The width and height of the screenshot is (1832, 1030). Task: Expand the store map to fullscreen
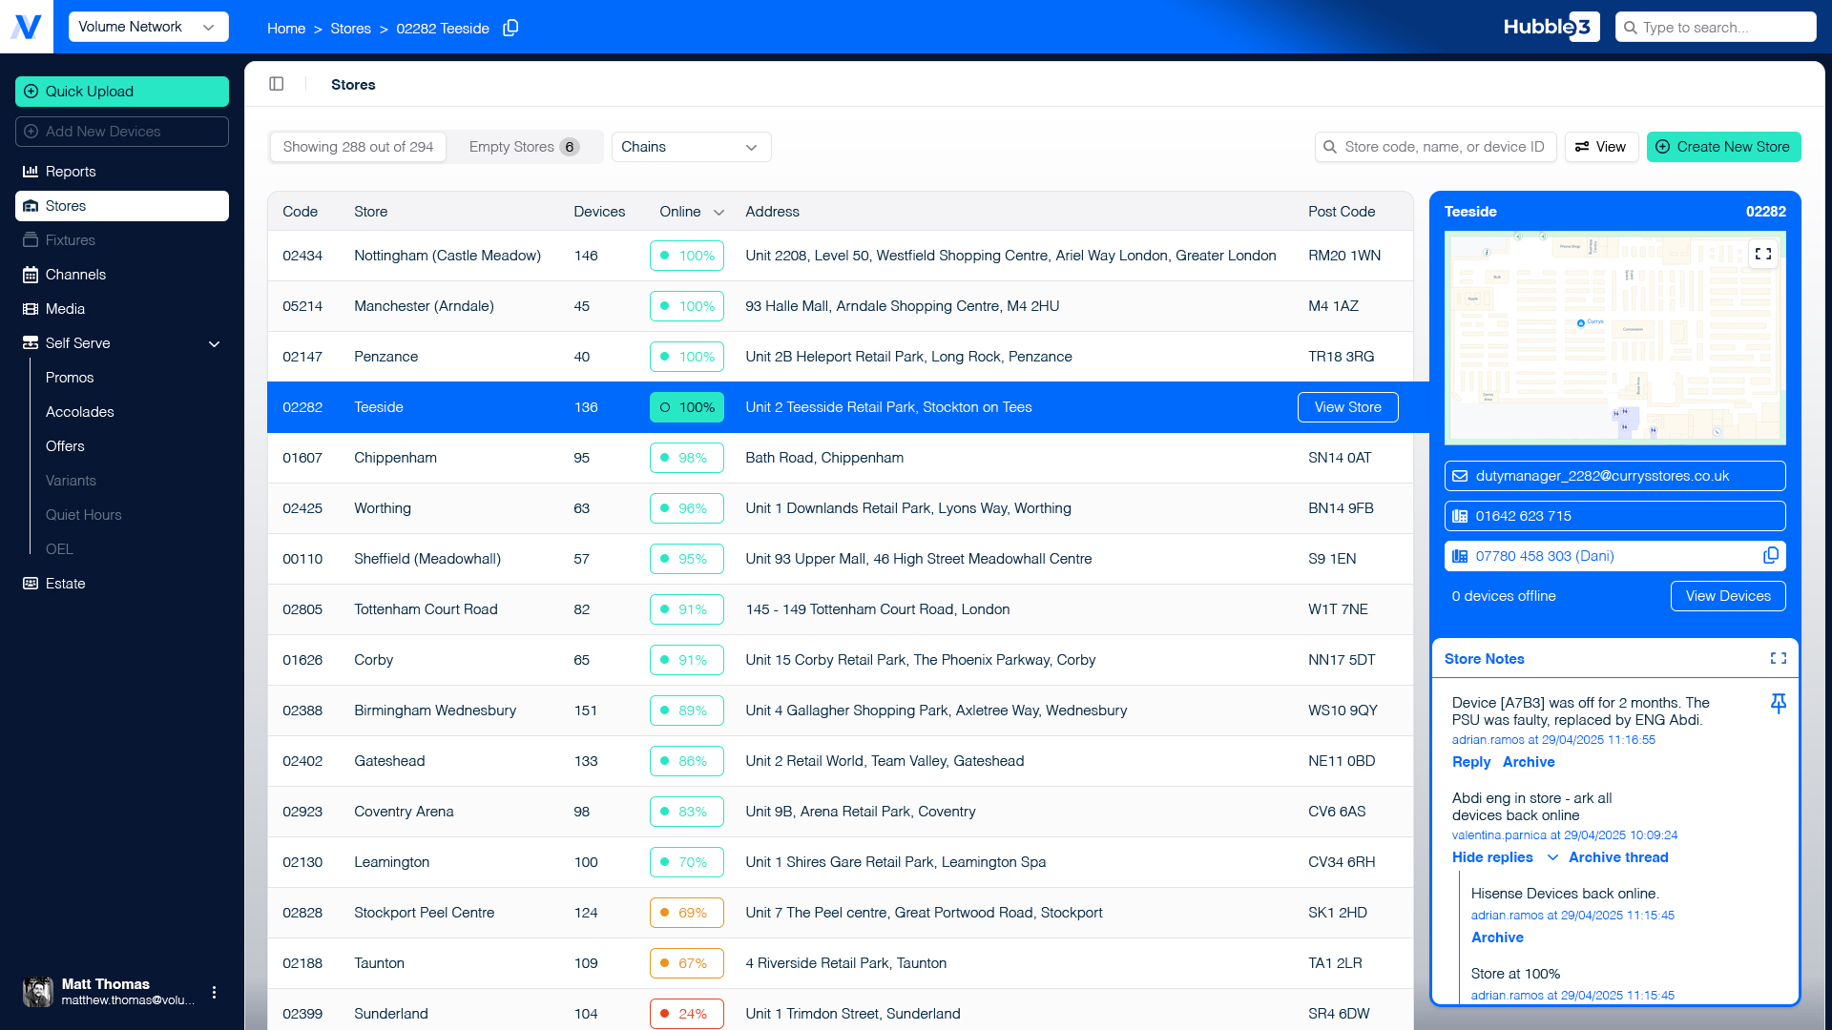coord(1763,254)
